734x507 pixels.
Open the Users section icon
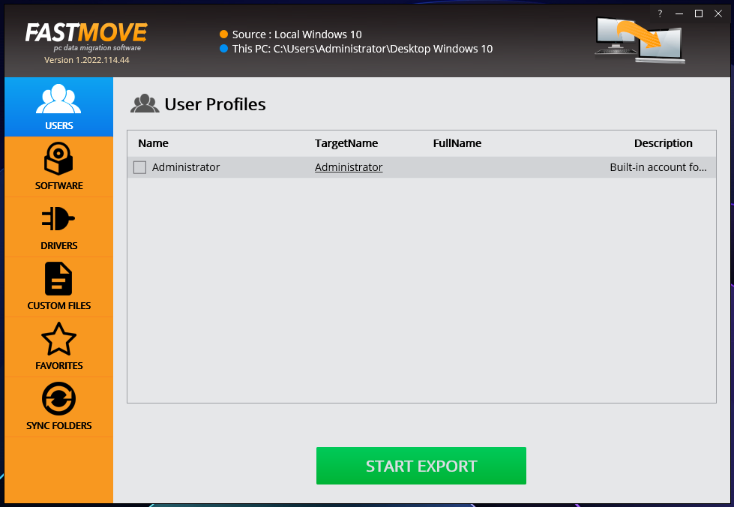pos(58,99)
